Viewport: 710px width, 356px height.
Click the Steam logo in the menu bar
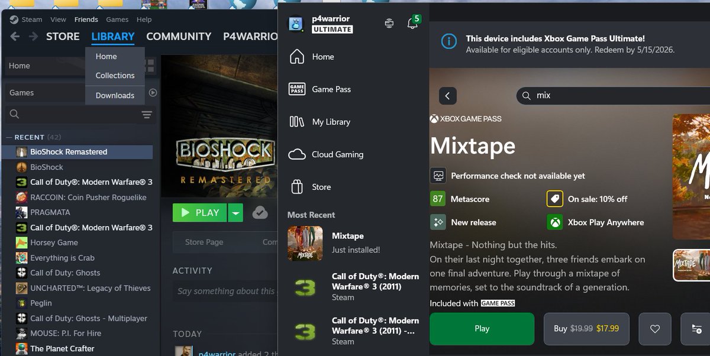tap(14, 20)
